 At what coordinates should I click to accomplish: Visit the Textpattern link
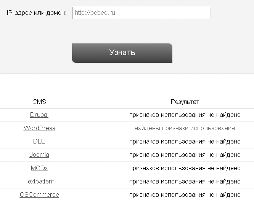pos(39,182)
